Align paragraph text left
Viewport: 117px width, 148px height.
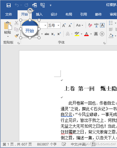coord(111,29)
